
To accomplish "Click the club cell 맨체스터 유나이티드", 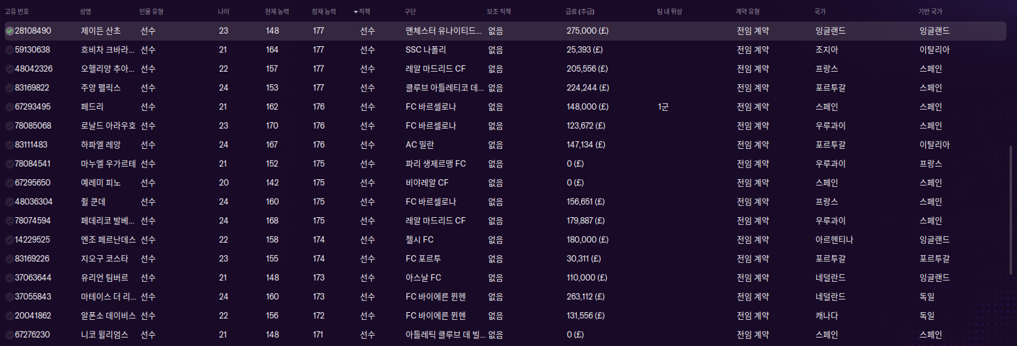I will tap(444, 31).
